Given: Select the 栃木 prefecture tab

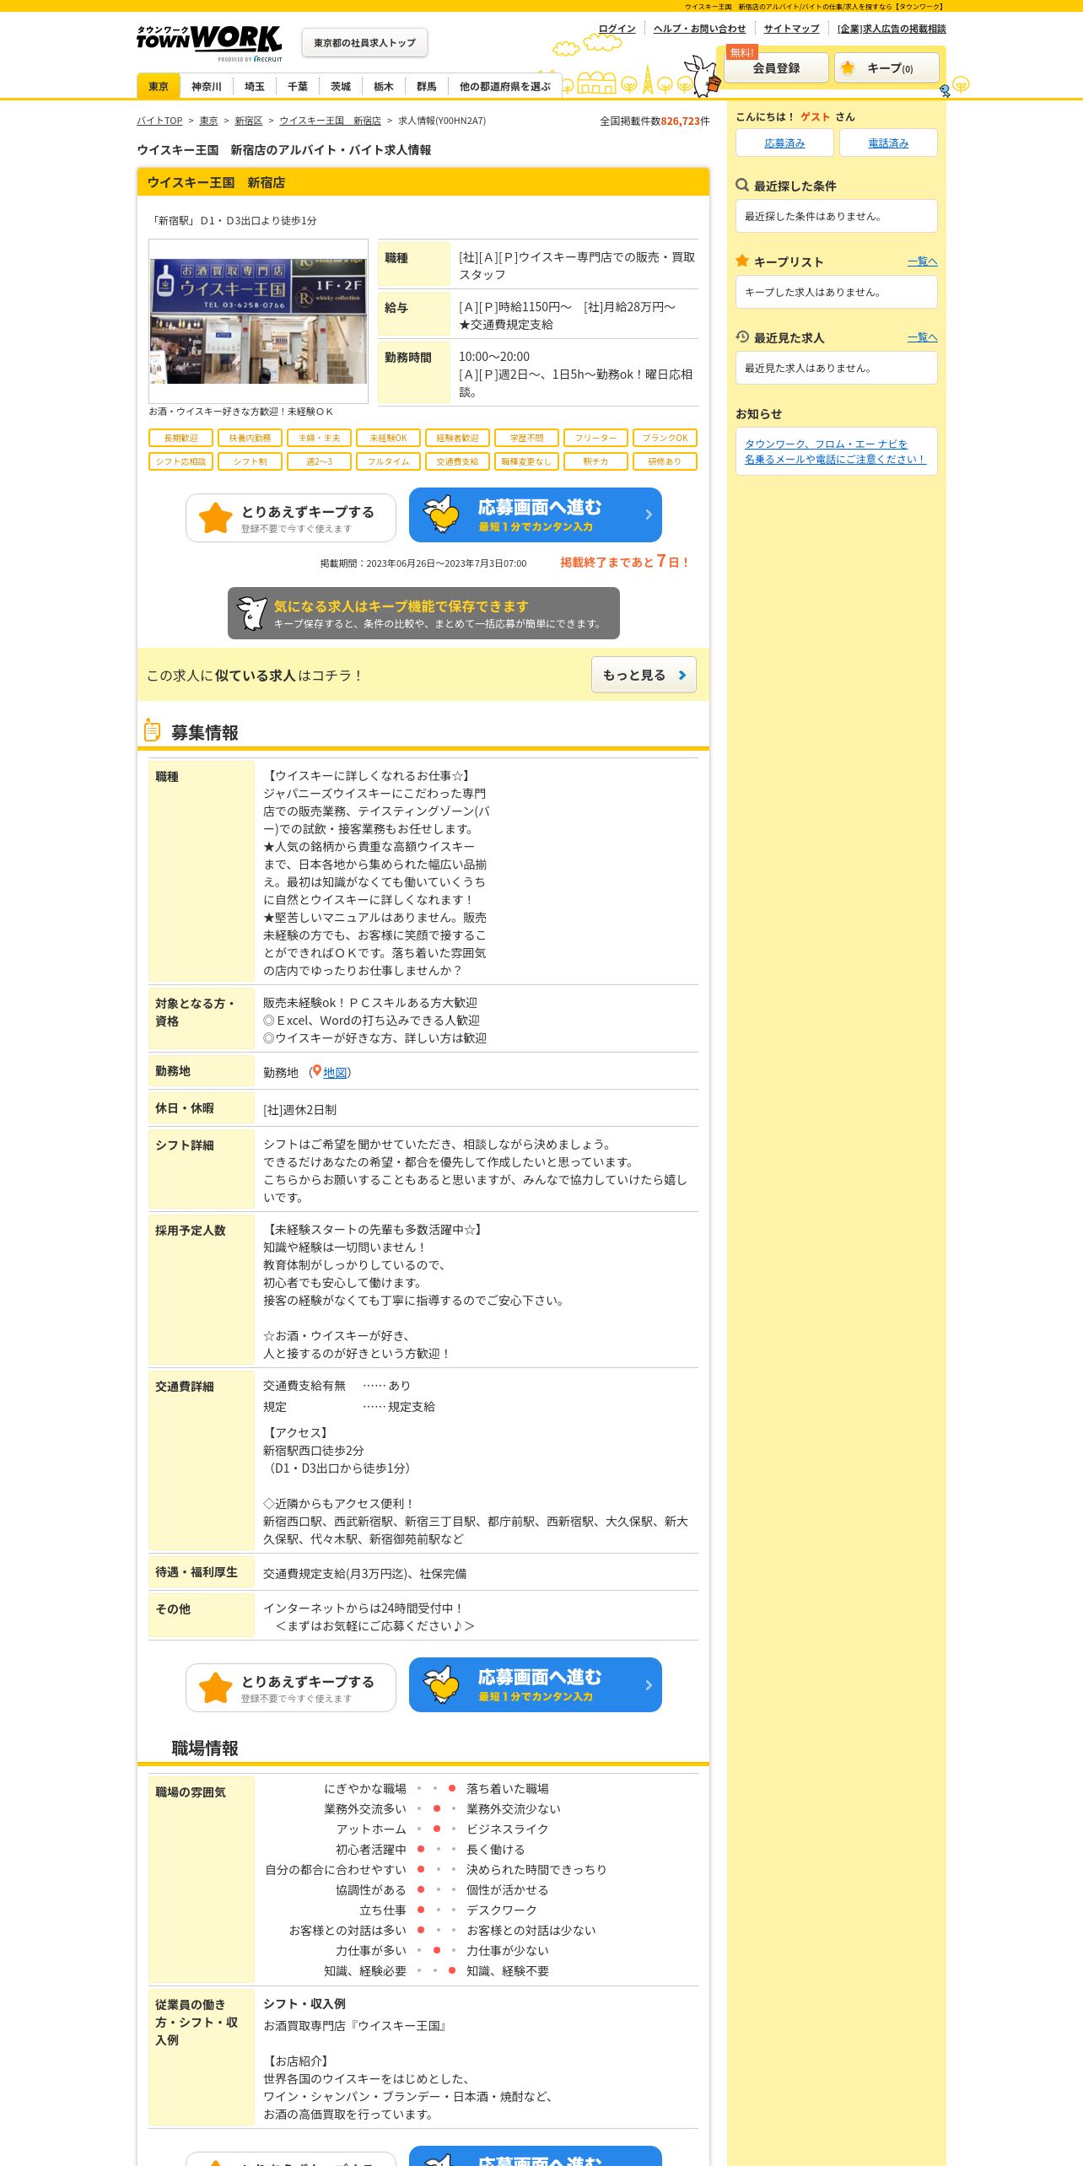Looking at the screenshot, I should point(383,86).
